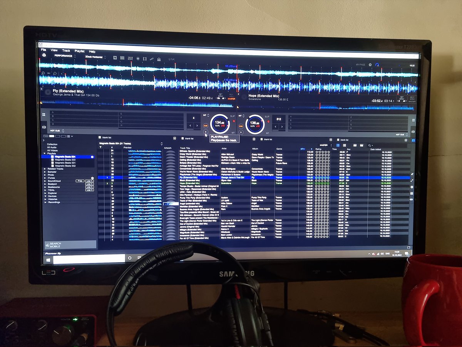Open HOT CUE pad mode dropdown on deck 2
The height and width of the screenshot is (347, 462).
tap(402, 135)
